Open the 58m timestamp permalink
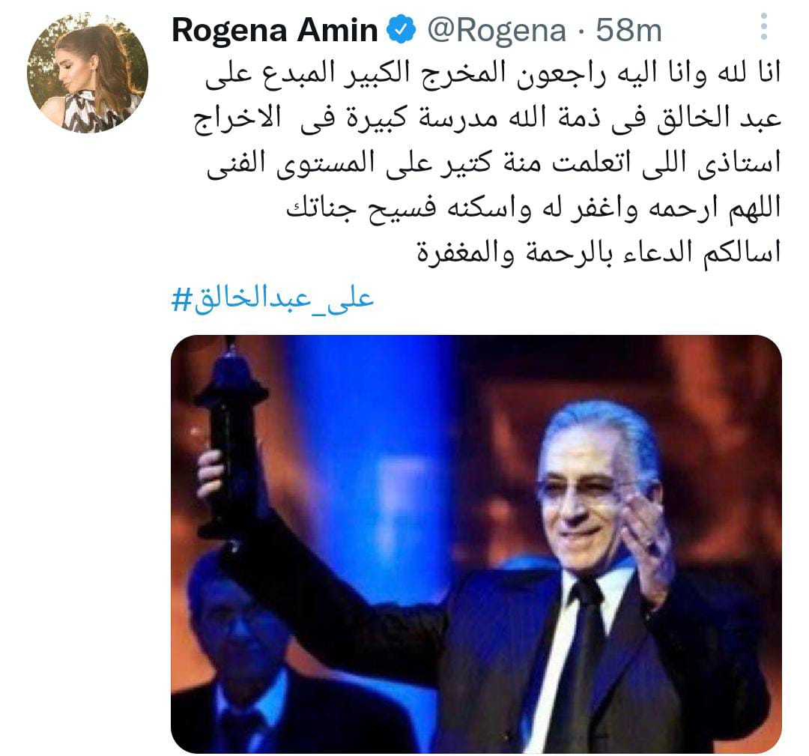809x756 pixels. tap(629, 31)
